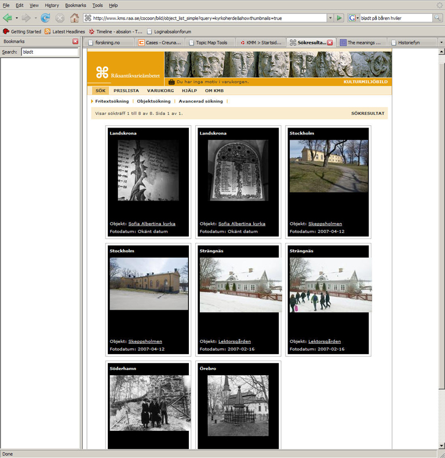Close the Bookmarks sidebar panel
This screenshot has height=458, width=445.
click(x=75, y=42)
